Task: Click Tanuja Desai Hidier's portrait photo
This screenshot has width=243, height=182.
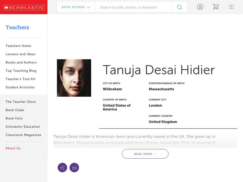Action: (x=74, y=78)
